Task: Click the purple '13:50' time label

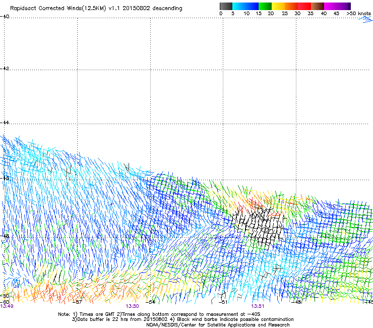Action: point(132,306)
